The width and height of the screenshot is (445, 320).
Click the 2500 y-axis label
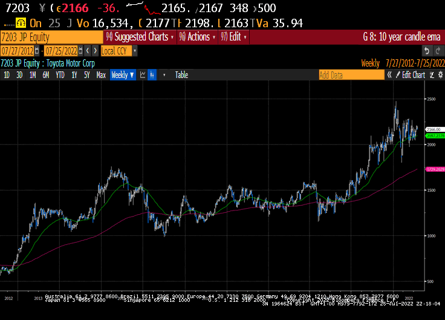[x=431, y=99]
